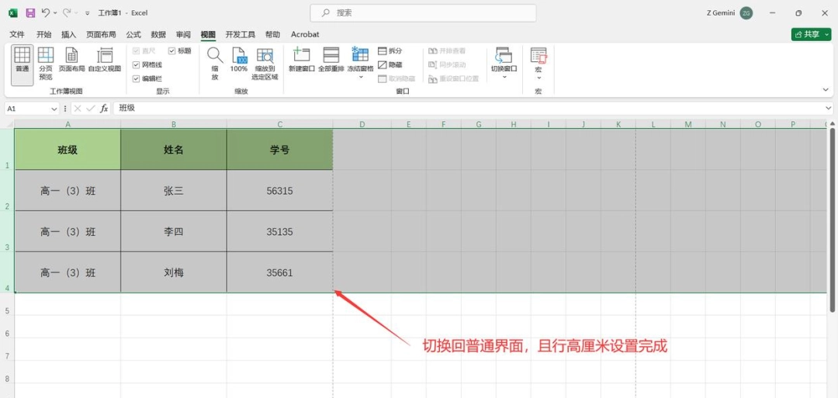Switch to the 开发工具 tab
The height and width of the screenshot is (398, 838).
click(x=240, y=34)
